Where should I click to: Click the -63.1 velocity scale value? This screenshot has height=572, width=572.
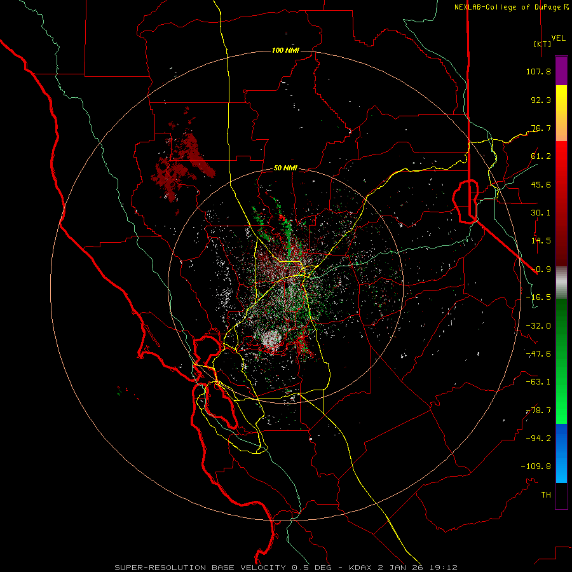(x=538, y=382)
